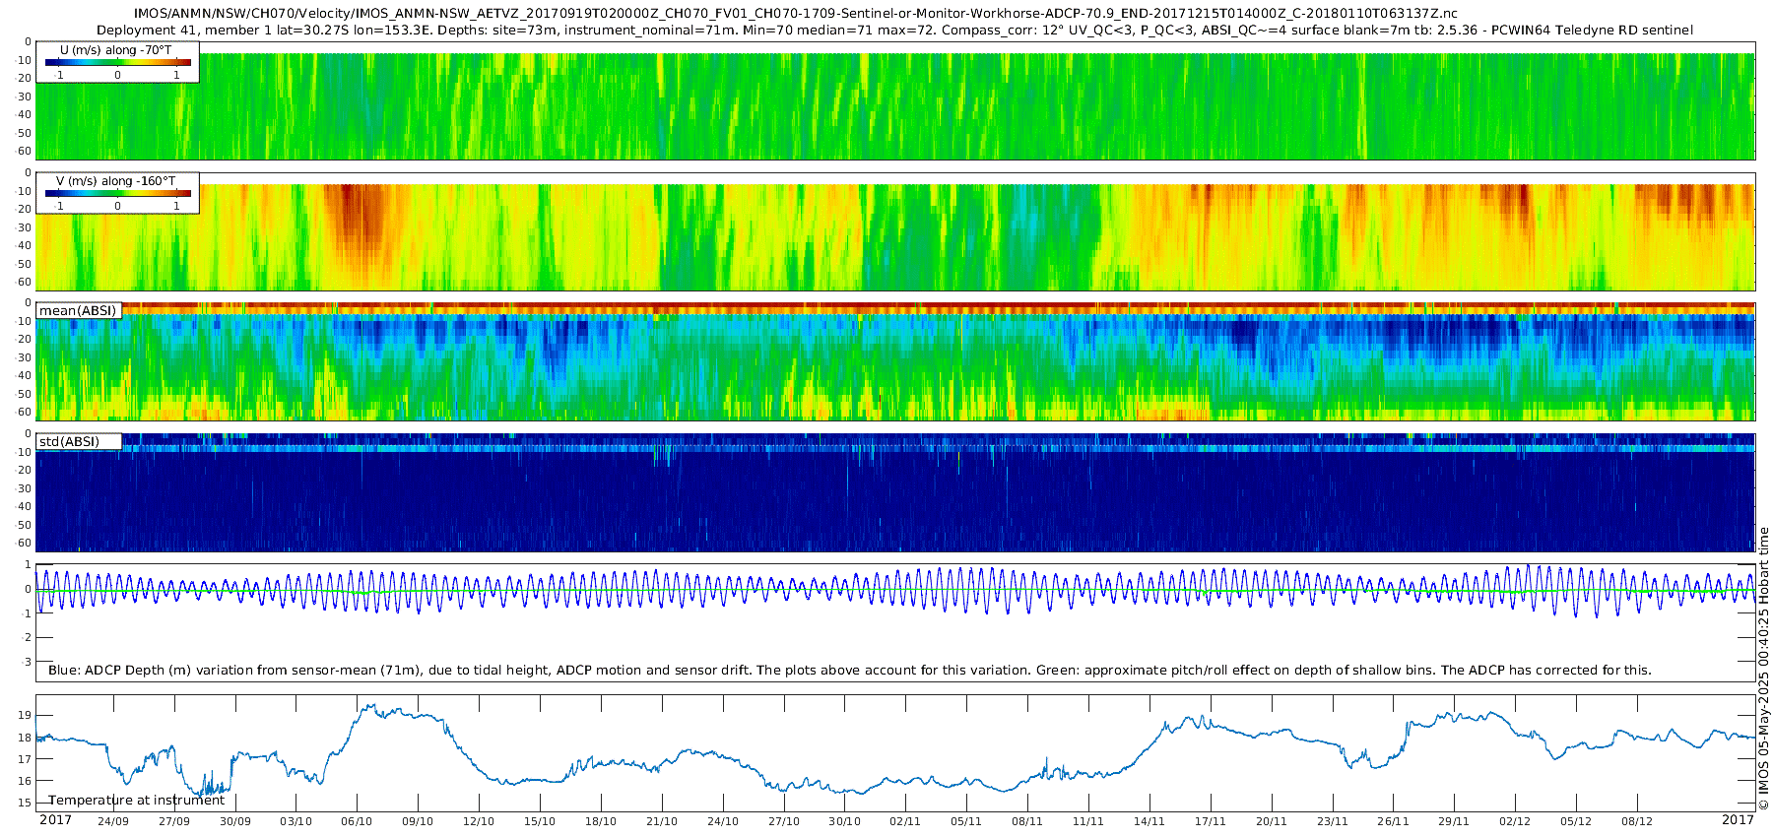Click the 2017 label at bottom left
1773x837 pixels.
point(55,820)
